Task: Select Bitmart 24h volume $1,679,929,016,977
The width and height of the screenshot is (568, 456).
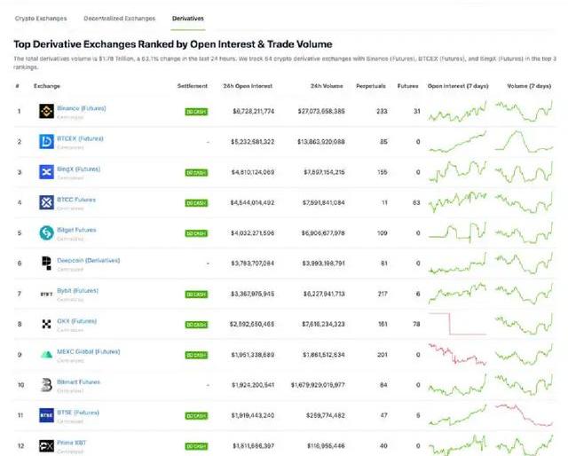Action: click(x=318, y=385)
